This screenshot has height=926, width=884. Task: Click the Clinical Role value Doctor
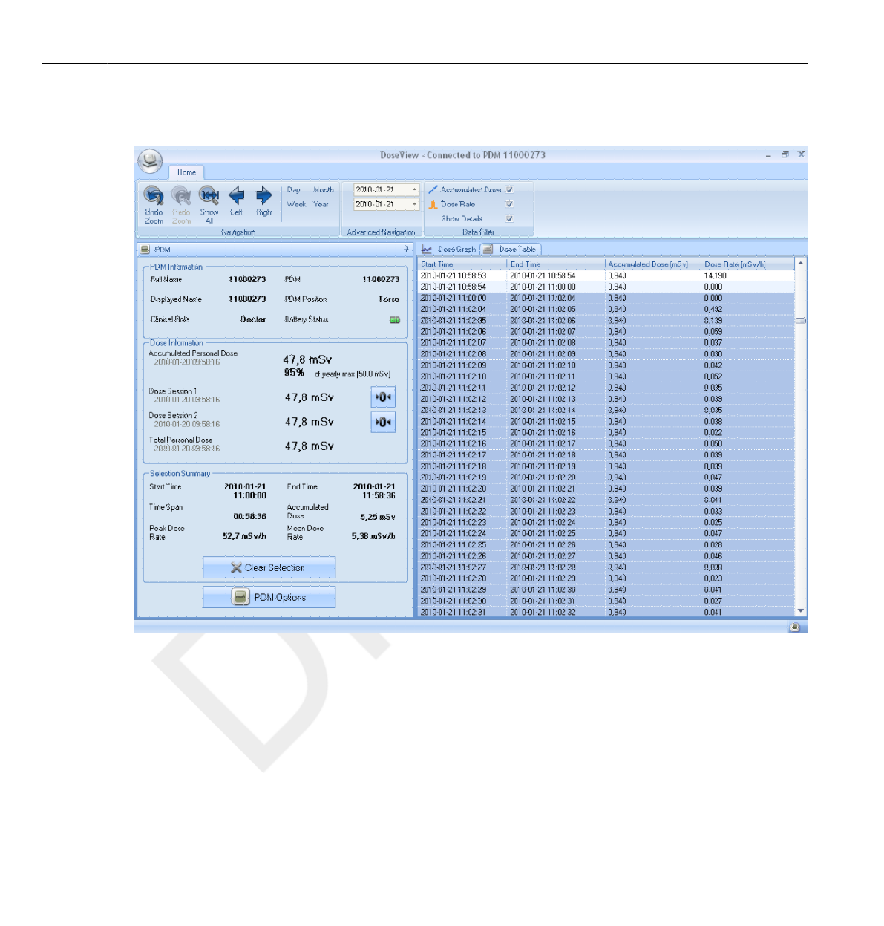(x=253, y=319)
